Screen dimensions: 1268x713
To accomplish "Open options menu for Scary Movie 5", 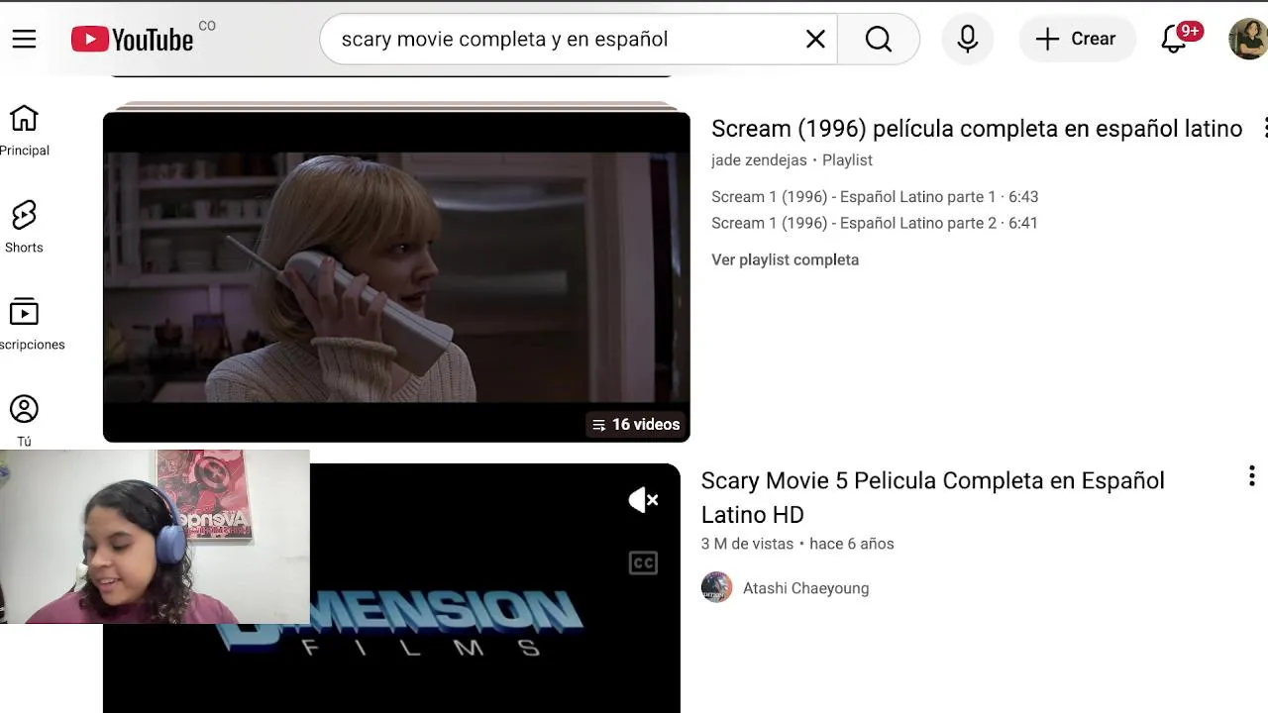I will click(1251, 476).
